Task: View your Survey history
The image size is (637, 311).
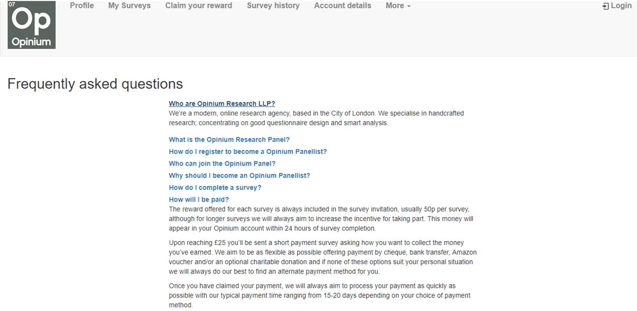Action: click(x=273, y=5)
